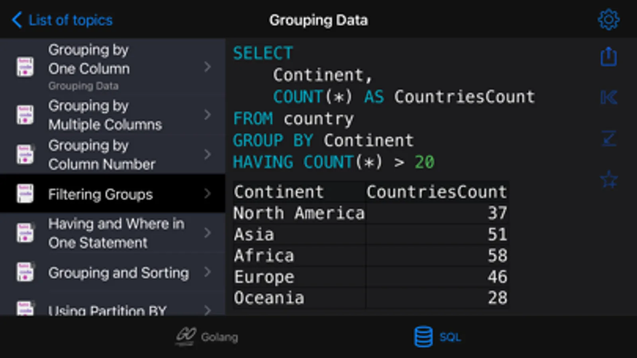The width and height of the screenshot is (637, 358).
Task: Go back to List of topics
Action: coord(71,20)
